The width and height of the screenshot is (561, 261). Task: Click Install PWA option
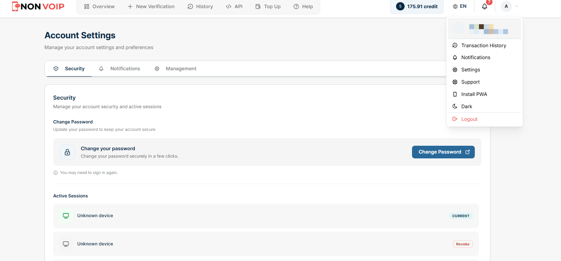pos(484,94)
